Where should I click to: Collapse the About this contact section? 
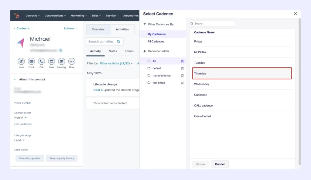15,80
